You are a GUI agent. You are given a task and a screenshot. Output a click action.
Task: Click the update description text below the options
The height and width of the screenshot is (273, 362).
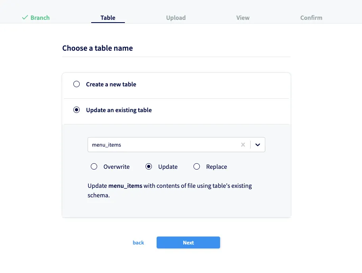coord(170,189)
